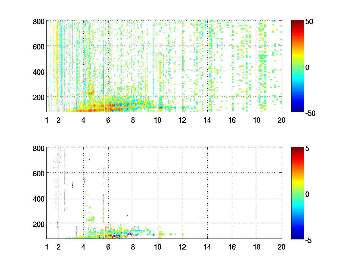Click the '6' x-axis label of the upper plot
The image size is (357, 268).
[x=108, y=120]
